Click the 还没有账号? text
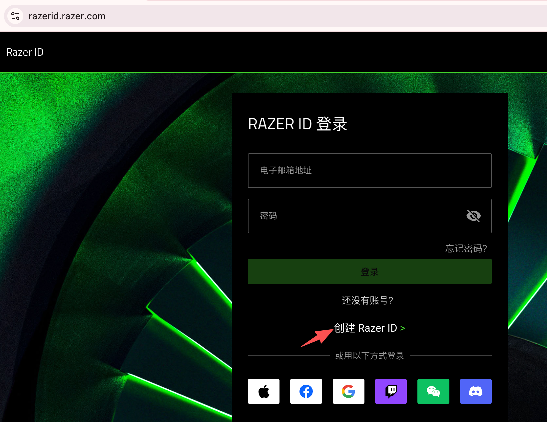Viewport: 547px width, 422px height. [368, 300]
